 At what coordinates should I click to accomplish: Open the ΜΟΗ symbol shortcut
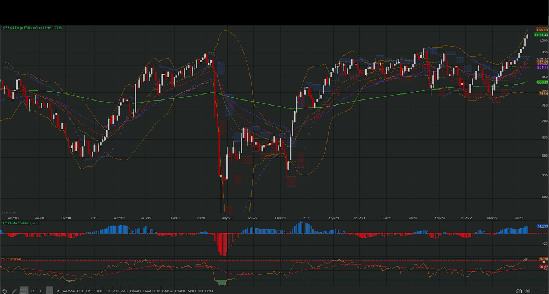pos(192,291)
